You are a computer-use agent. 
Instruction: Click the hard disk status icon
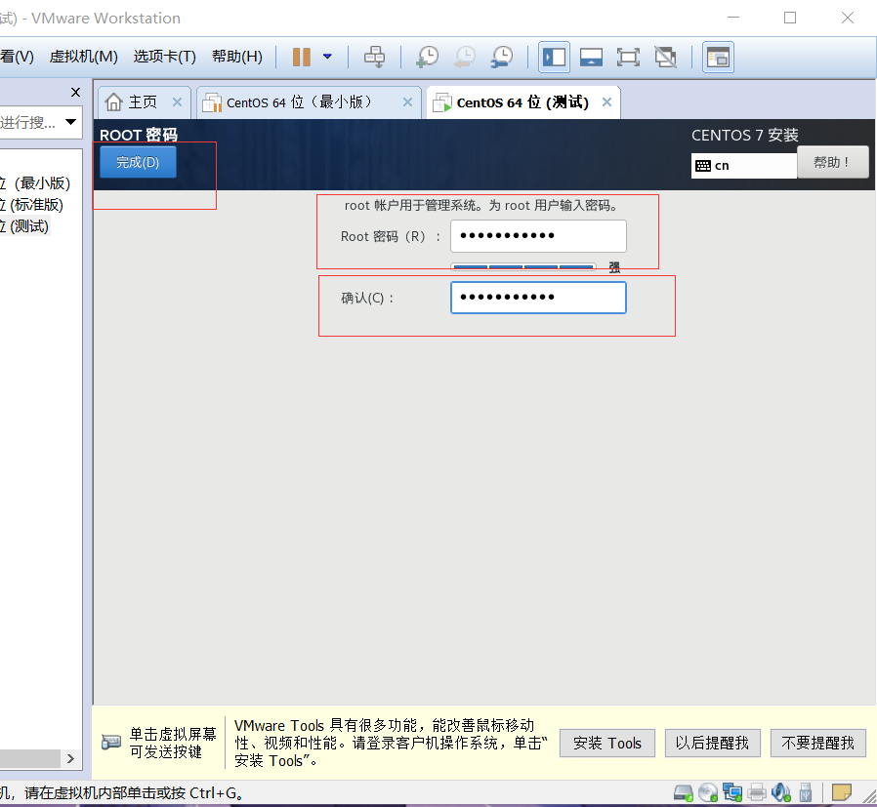[683, 792]
